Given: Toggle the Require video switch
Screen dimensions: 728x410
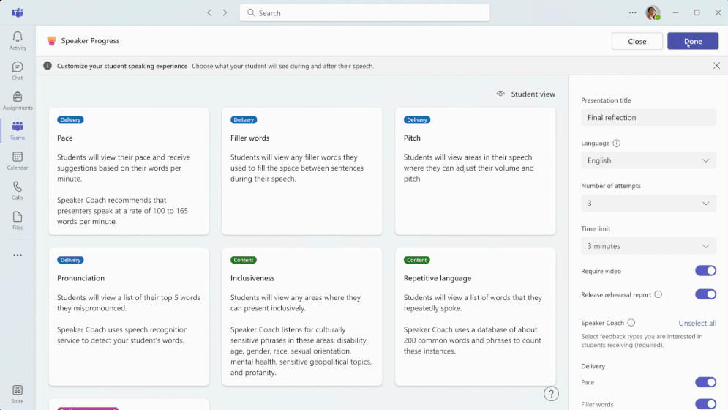Looking at the screenshot, I should 705,271.
